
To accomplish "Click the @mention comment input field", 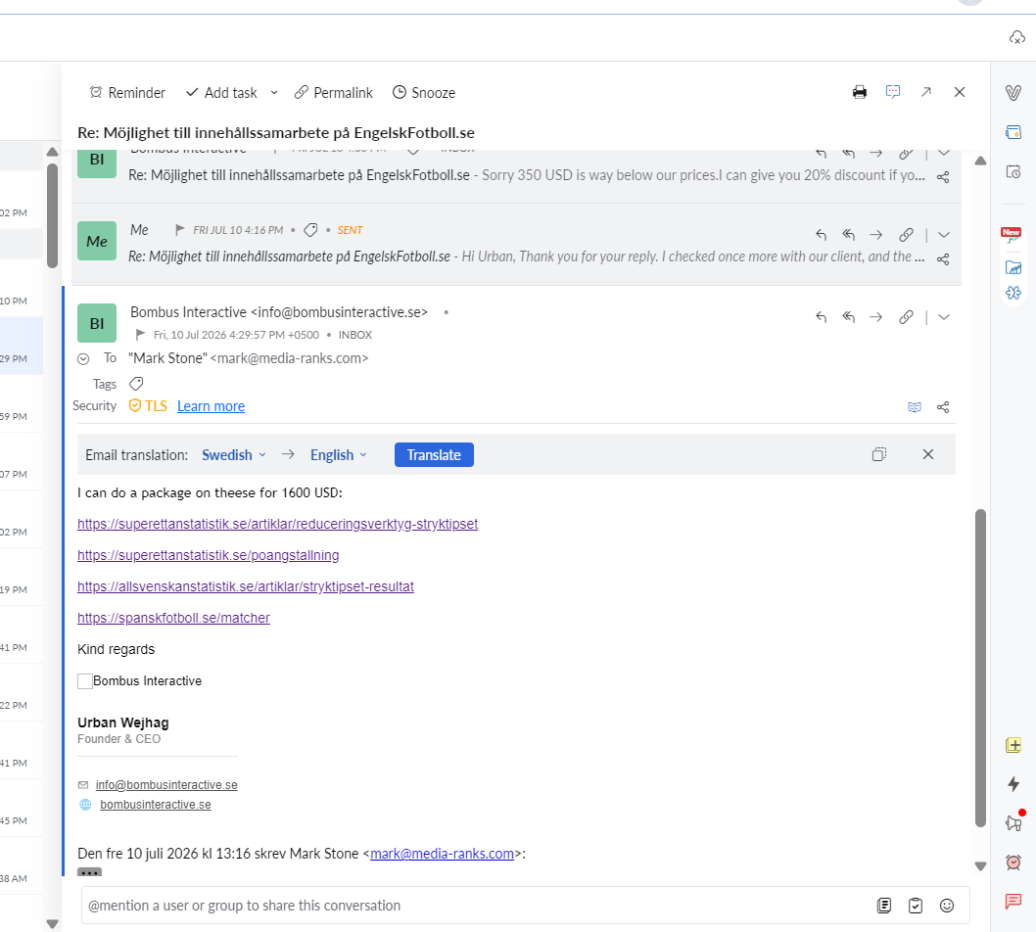I will (476, 906).
